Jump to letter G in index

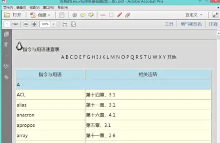click(89, 57)
